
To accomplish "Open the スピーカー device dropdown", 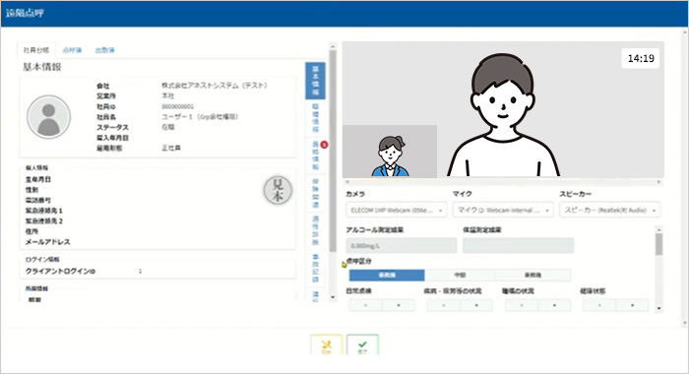I will coord(610,210).
